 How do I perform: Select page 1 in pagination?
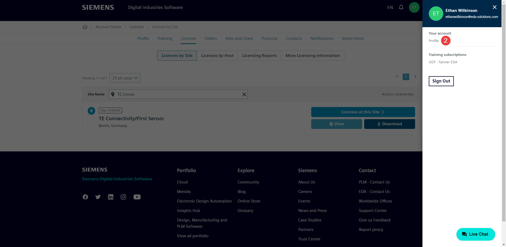tap(406, 77)
